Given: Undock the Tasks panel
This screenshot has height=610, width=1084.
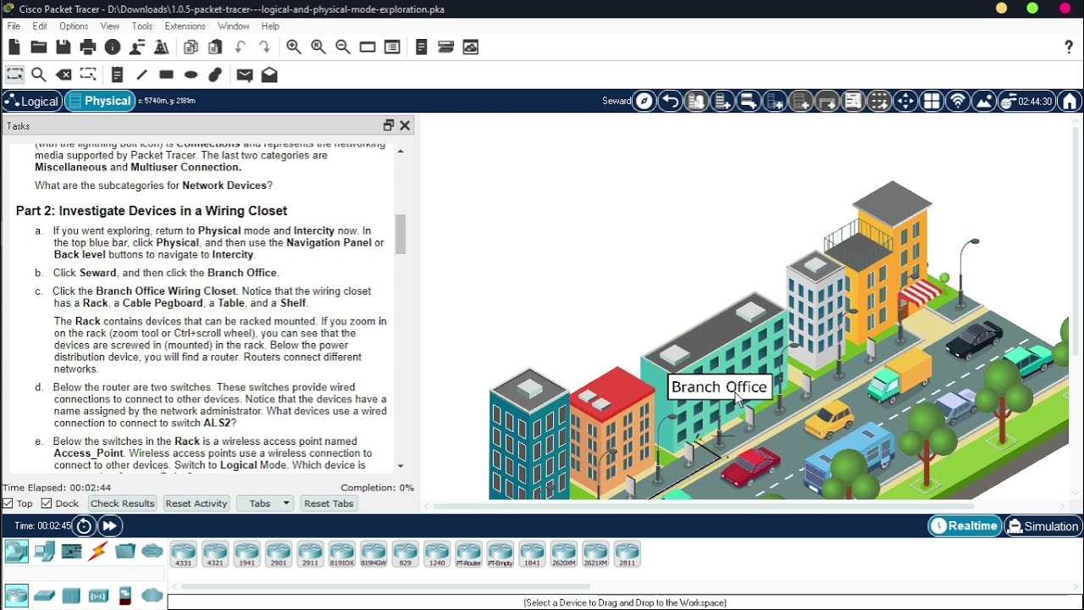Looking at the screenshot, I should (x=389, y=125).
